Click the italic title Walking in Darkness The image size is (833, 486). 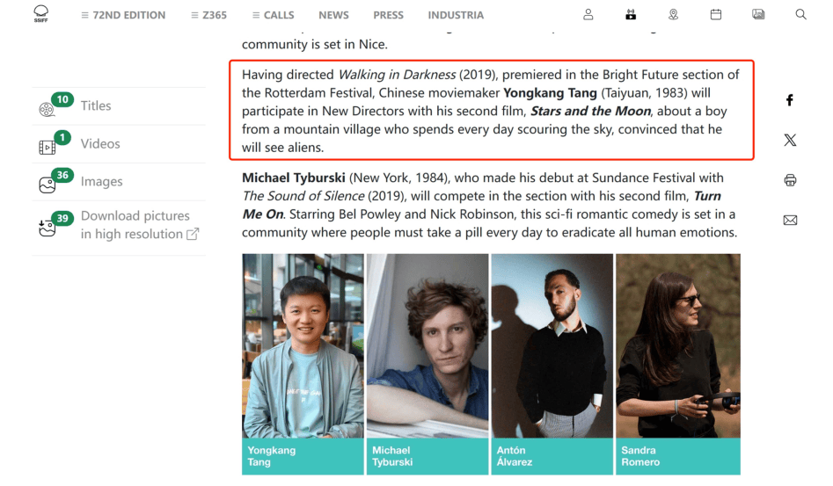click(x=397, y=75)
